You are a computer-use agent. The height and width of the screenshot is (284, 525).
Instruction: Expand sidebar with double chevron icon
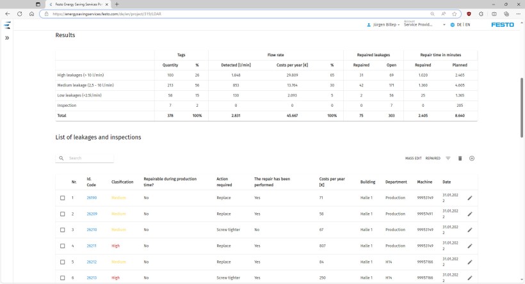pos(7,38)
